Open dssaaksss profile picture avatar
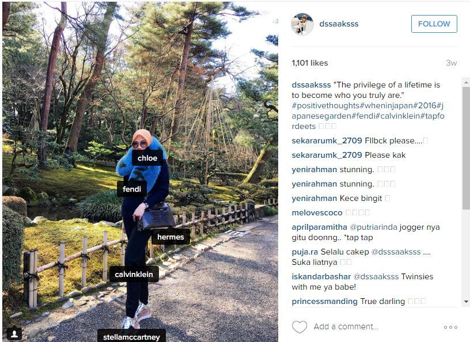This screenshot has height=342, width=470. click(302, 24)
